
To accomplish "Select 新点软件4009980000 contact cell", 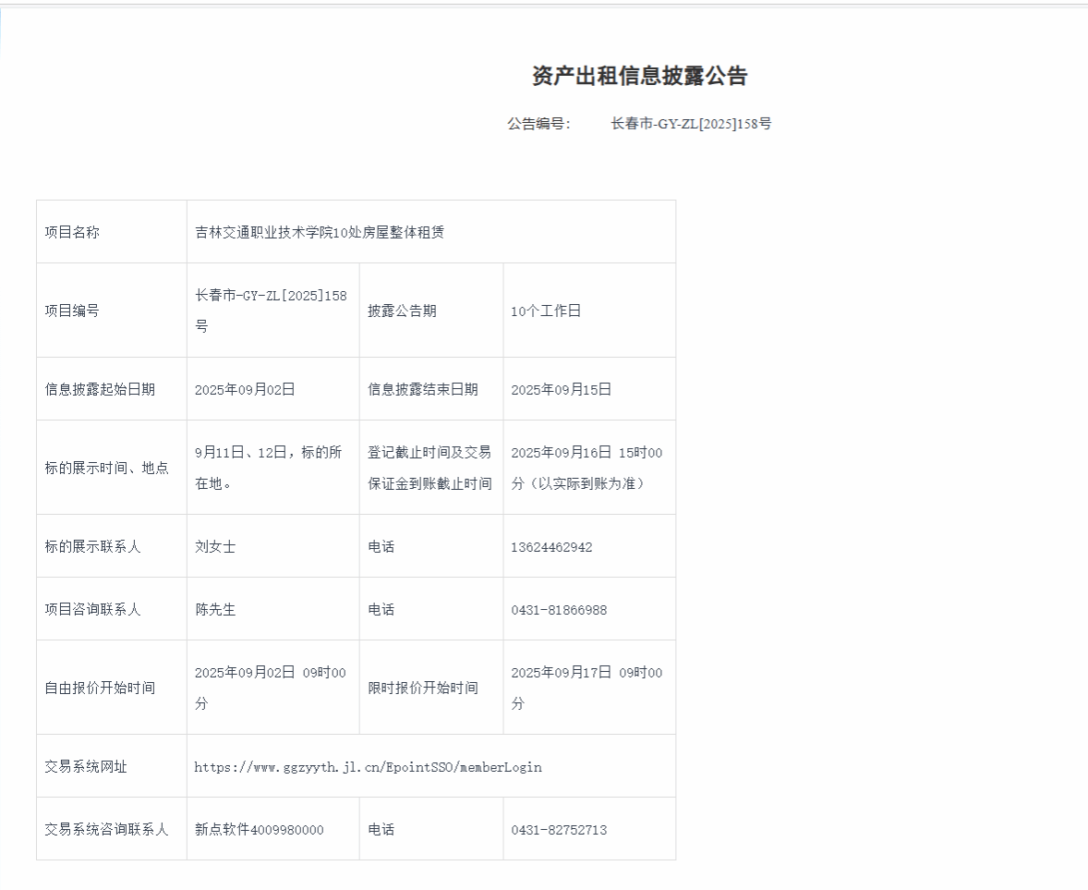I will 260,830.
